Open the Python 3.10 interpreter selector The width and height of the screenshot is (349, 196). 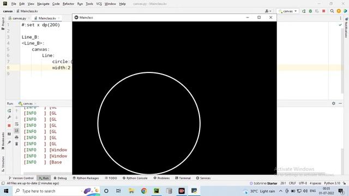[332, 183]
